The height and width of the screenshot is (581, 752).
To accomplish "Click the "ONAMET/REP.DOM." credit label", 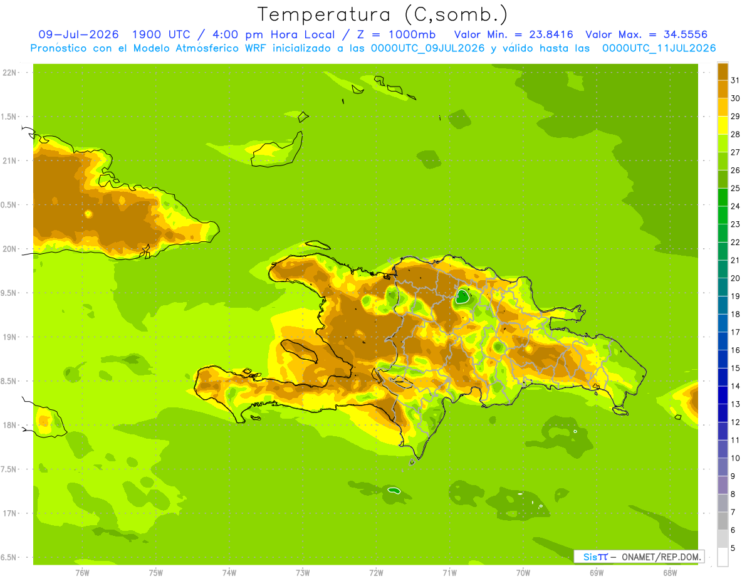I will coord(661,557).
